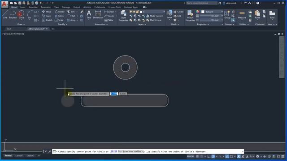Image resolution: width=287 pixels, height=161 pixels.
Task: Open the Parametric ribbon tab
Action: click(x=46, y=7)
